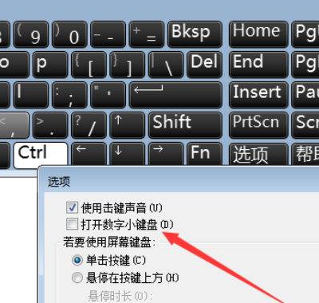Click the period/greater-than key
Screen dimensions: 319x303
pyautogui.click(x=50, y=125)
